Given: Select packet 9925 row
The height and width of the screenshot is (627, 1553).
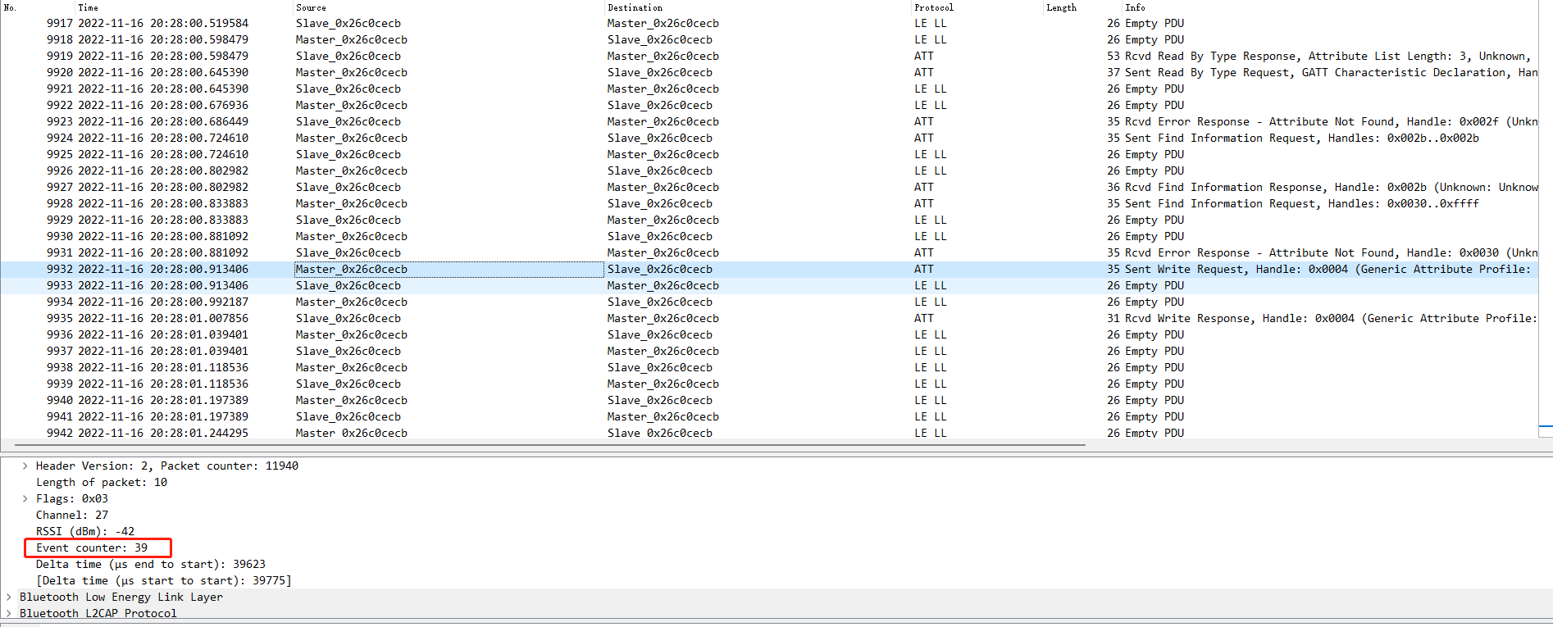Looking at the screenshot, I should [769, 154].
